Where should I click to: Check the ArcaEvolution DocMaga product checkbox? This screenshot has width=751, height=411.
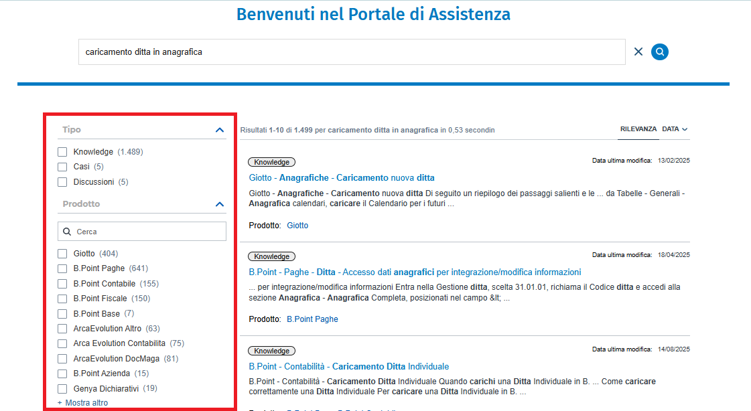[62, 359]
